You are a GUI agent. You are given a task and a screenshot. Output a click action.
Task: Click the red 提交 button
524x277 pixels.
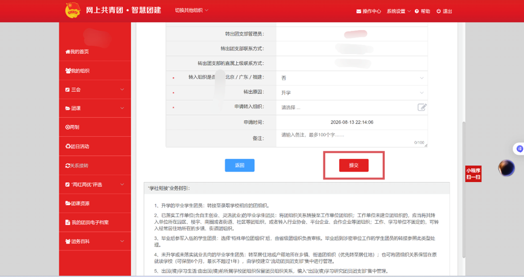[x=354, y=165]
